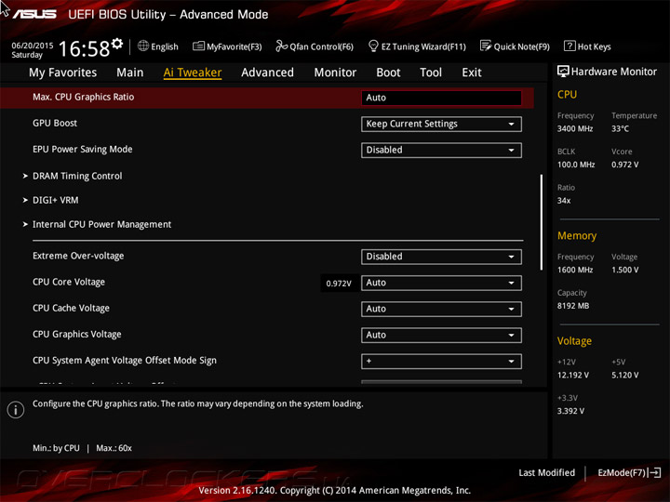
Task: Expand the DIGI+ VRM submenu
Action: coord(55,200)
